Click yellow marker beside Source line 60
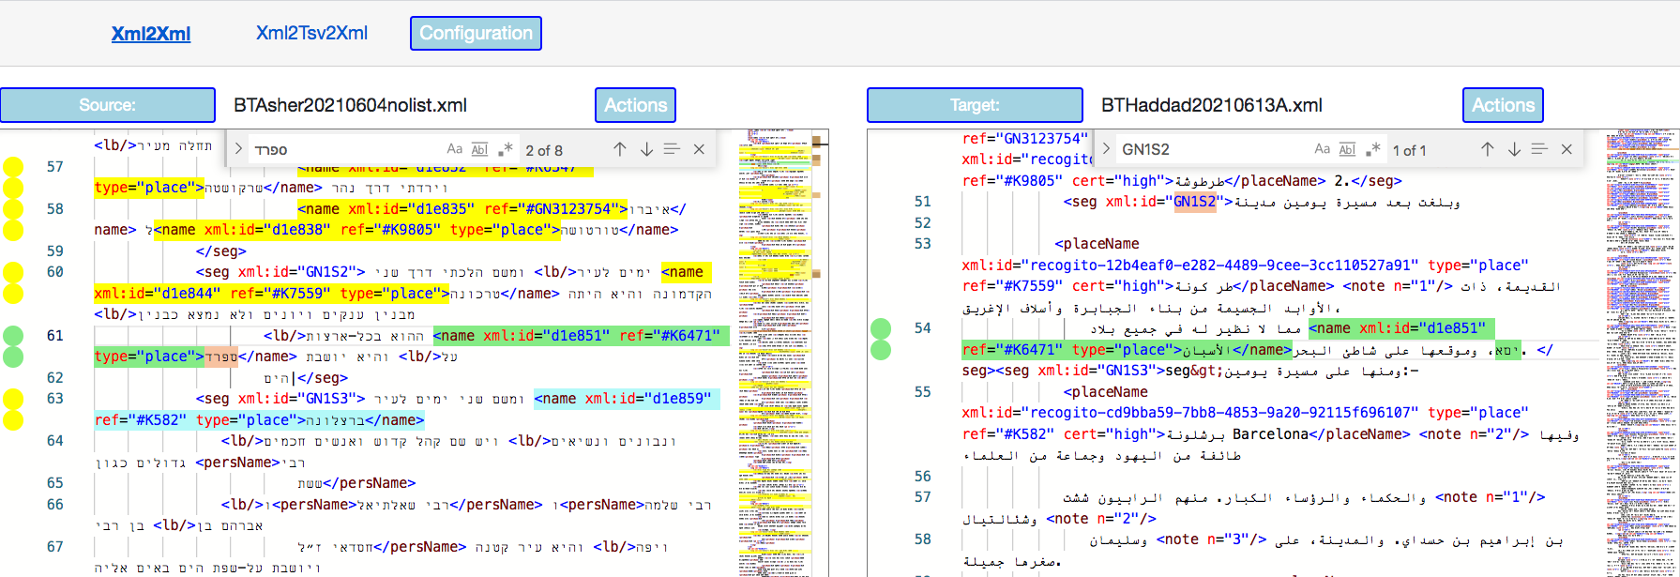This screenshot has height=577, width=1680. (x=13, y=272)
